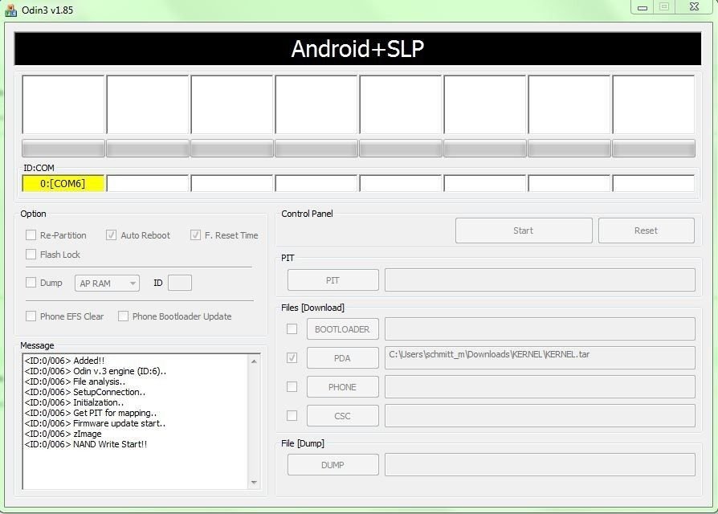Tick the checkbox beside BOOTLOADER button
Viewport: 718px width, 514px height.
pyautogui.click(x=292, y=329)
